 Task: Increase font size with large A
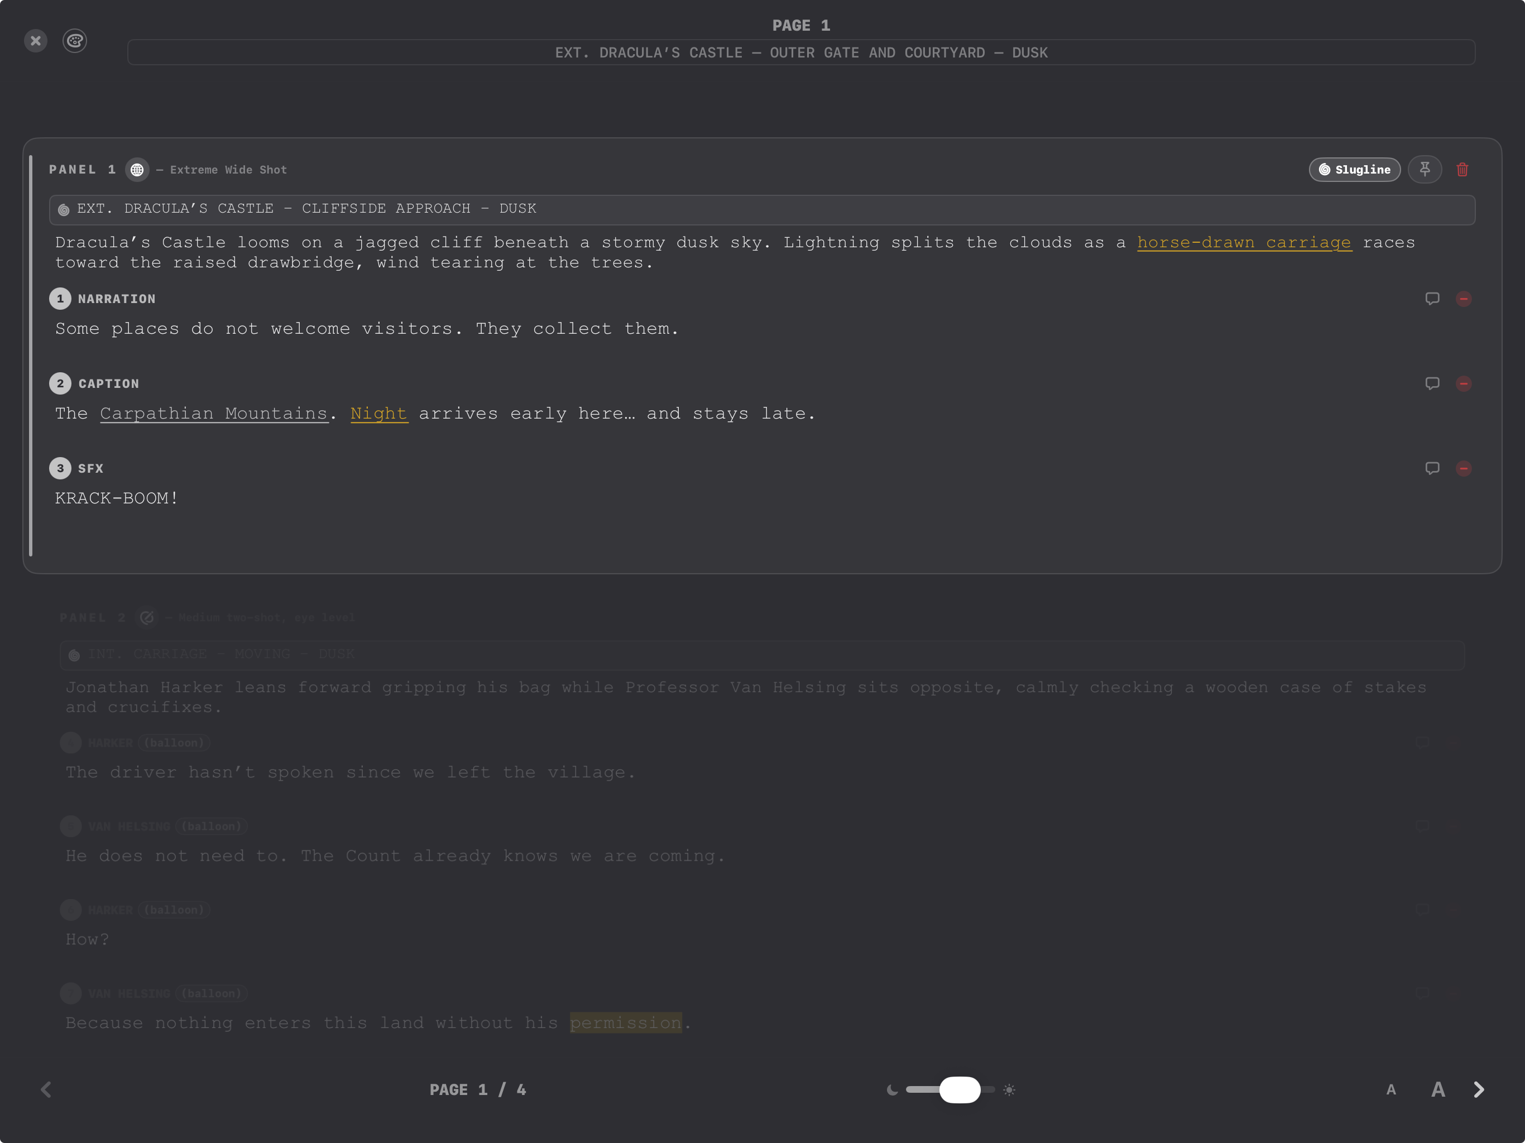pos(1438,1089)
